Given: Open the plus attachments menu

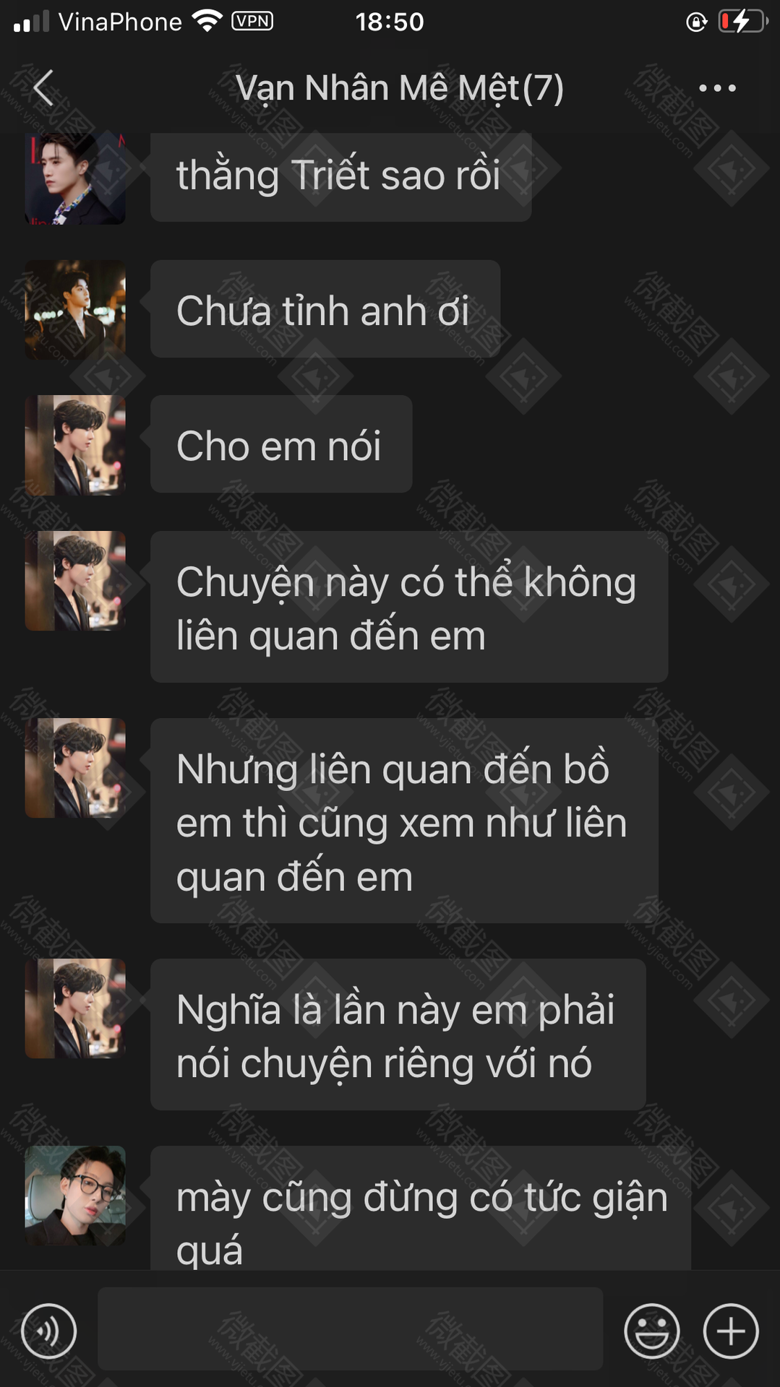Looking at the screenshot, I should coord(731,1331).
